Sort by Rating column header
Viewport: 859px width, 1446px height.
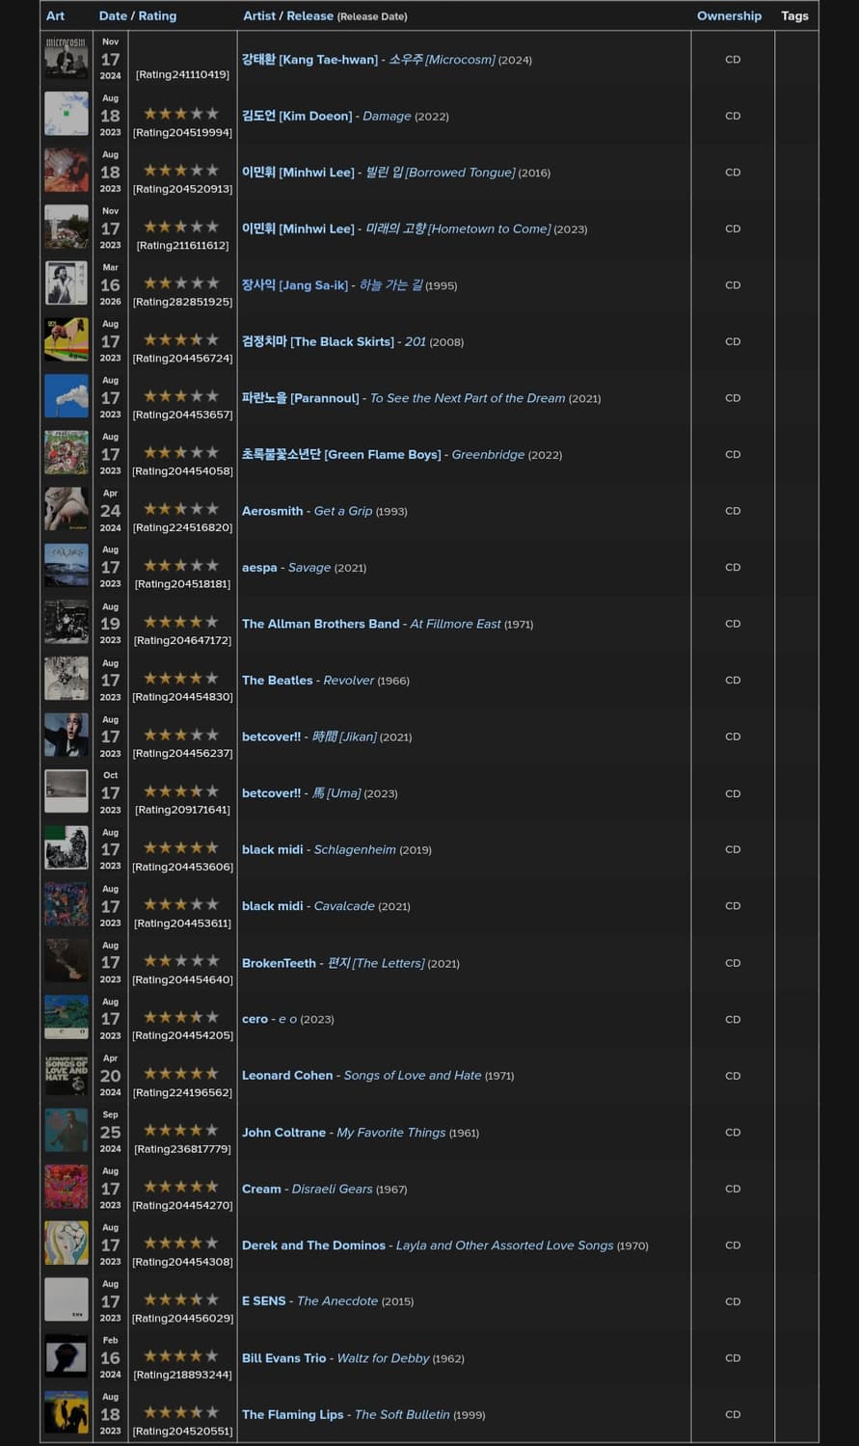pyautogui.click(x=157, y=15)
